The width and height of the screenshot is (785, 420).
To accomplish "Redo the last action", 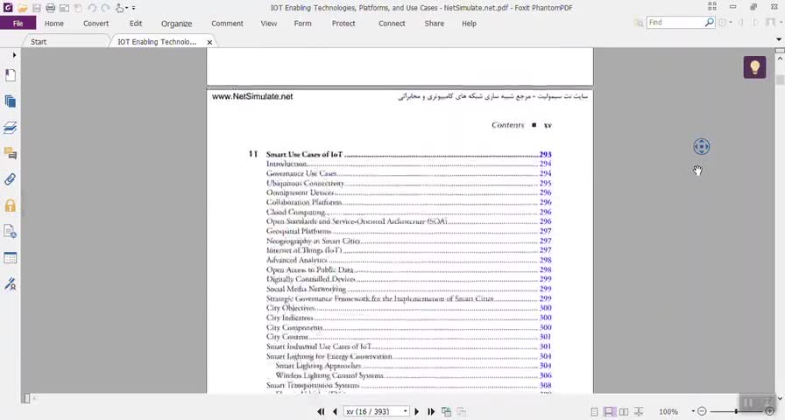I will coord(105,8).
